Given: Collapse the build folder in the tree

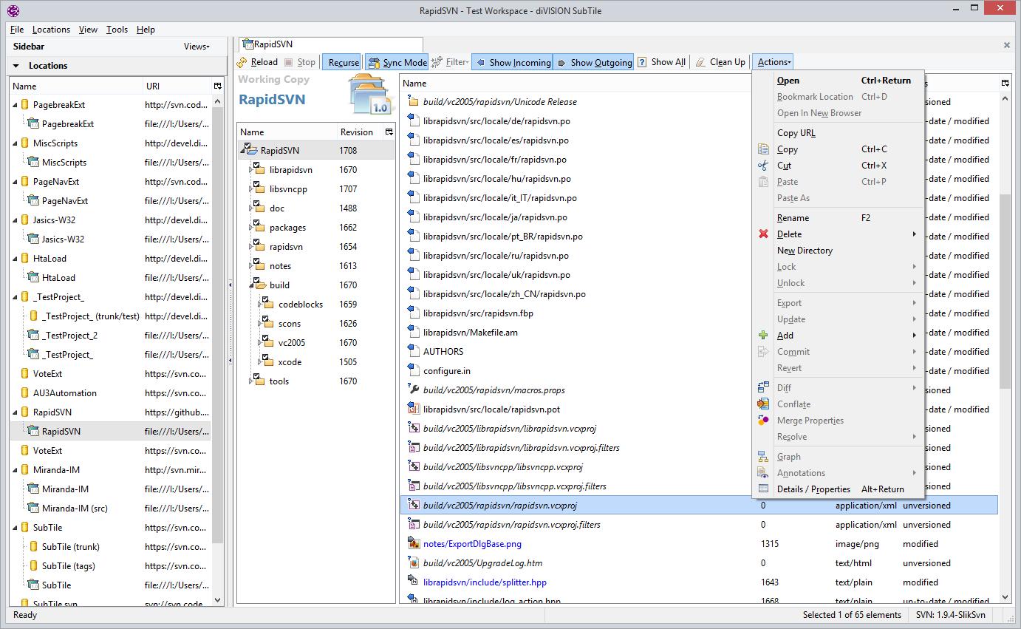Looking at the screenshot, I should (250, 285).
